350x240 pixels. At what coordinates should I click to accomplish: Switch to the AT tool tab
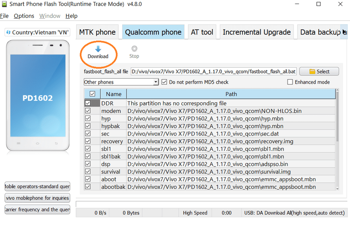coord(202,32)
